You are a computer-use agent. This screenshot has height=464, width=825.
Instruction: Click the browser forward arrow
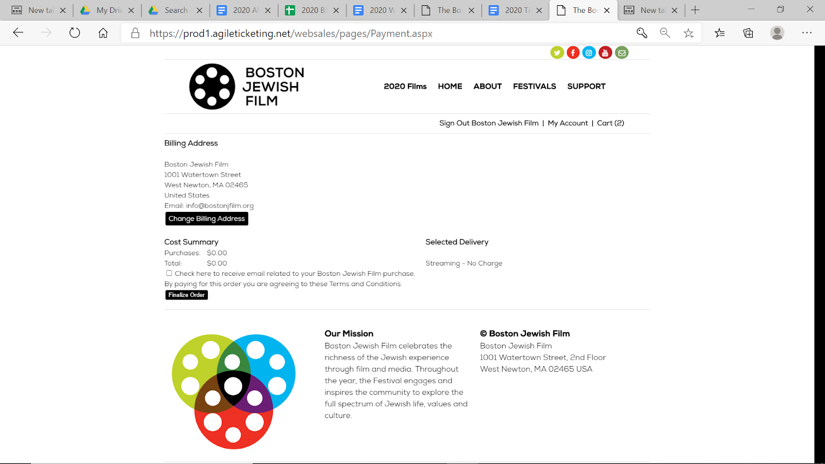pyautogui.click(x=46, y=33)
